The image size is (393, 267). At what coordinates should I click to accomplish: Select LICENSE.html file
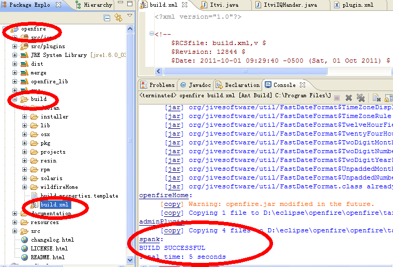(x=49, y=249)
